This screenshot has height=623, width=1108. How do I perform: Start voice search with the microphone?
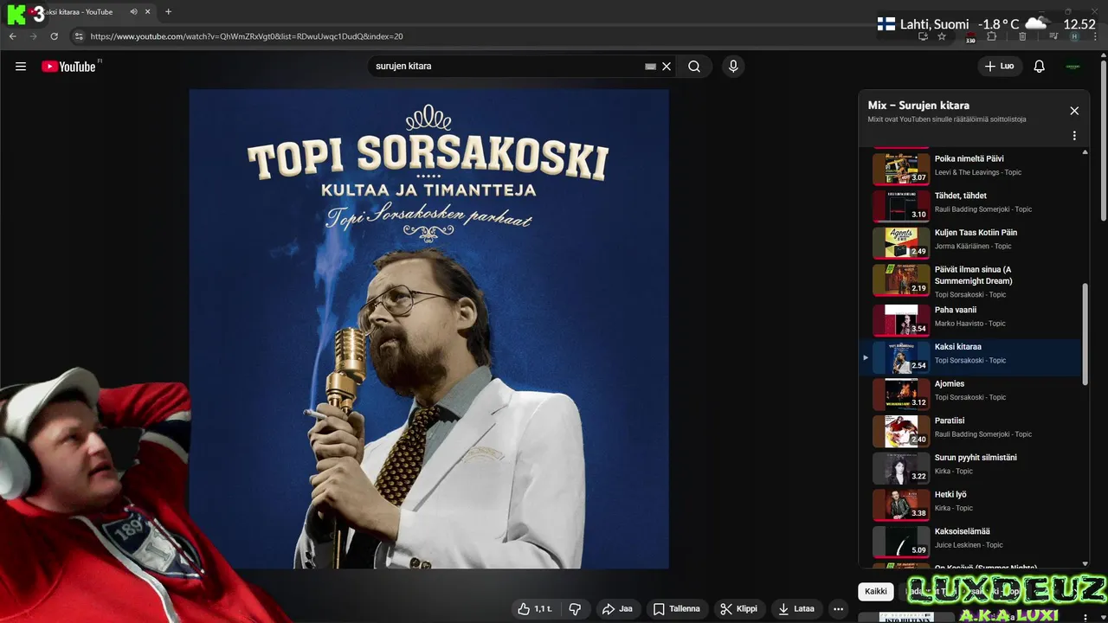pos(733,67)
